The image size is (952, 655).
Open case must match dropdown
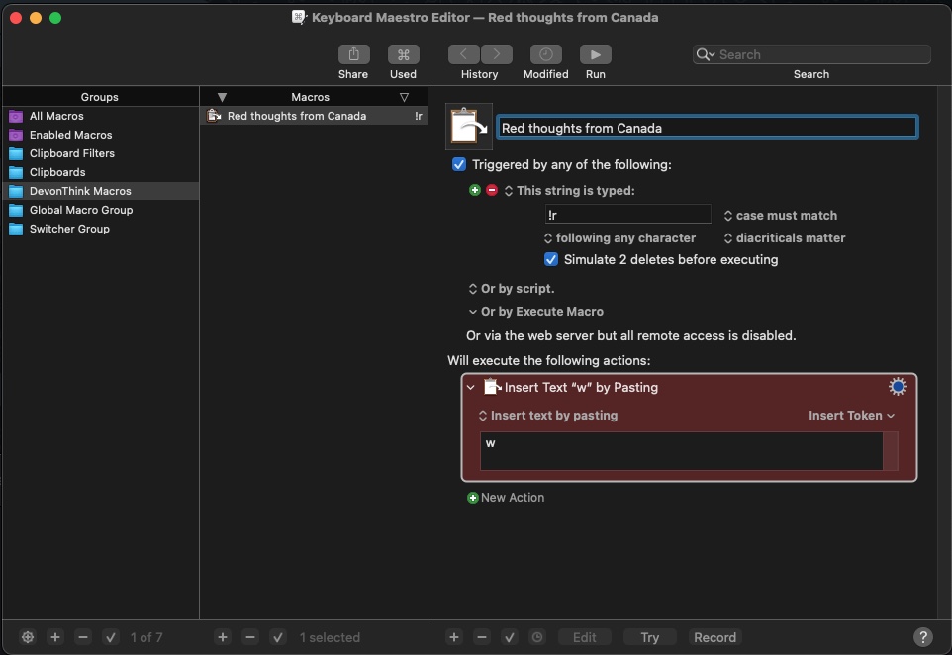(780, 216)
